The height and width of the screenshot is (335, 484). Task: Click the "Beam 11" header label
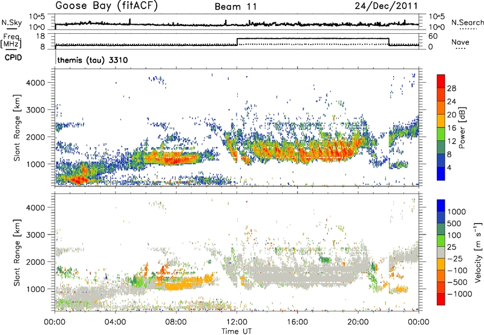coord(236,7)
